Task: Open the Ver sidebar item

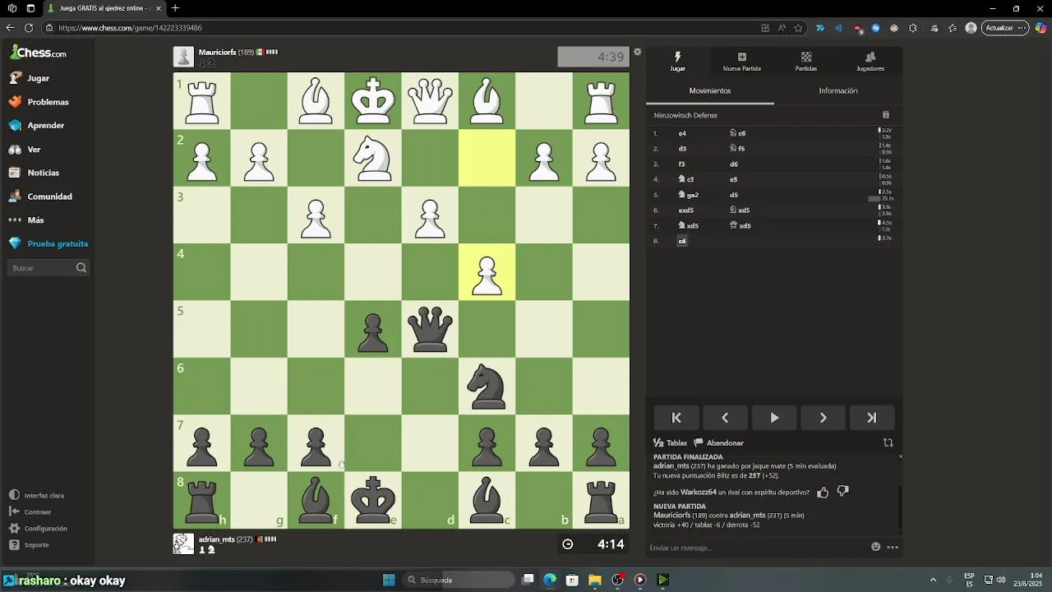Action: pyautogui.click(x=34, y=150)
